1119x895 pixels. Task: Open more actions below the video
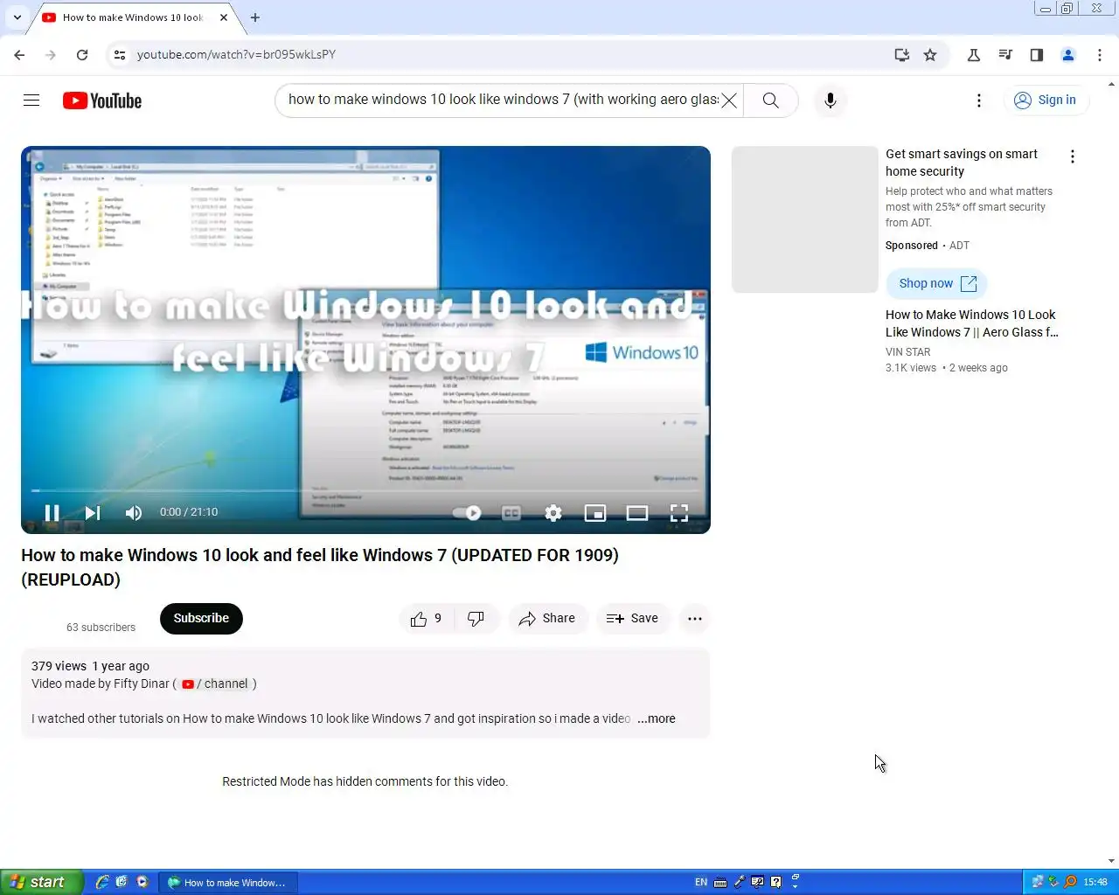pyautogui.click(x=695, y=619)
